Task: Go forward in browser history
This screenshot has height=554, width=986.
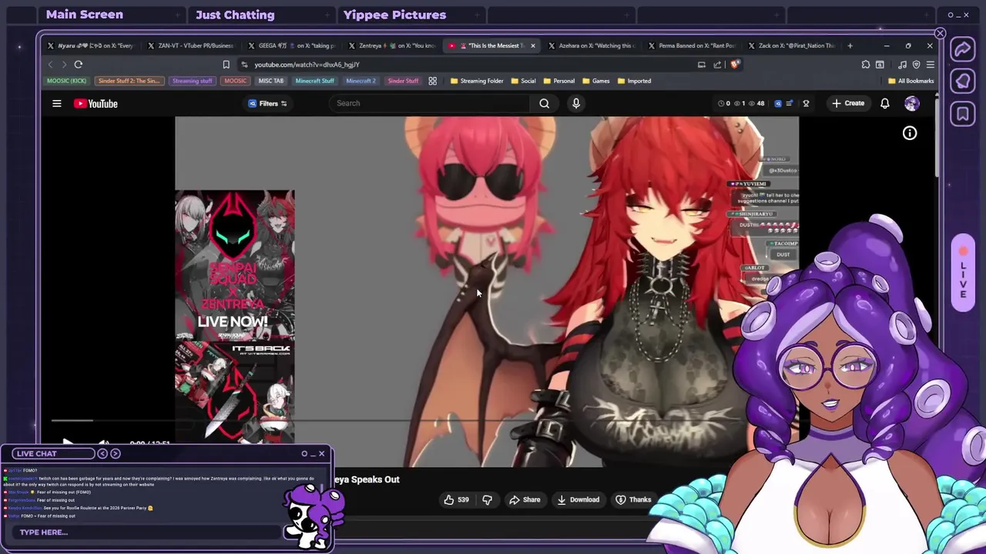Action: click(64, 65)
